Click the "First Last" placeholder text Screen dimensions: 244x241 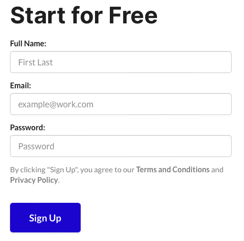(x=35, y=62)
